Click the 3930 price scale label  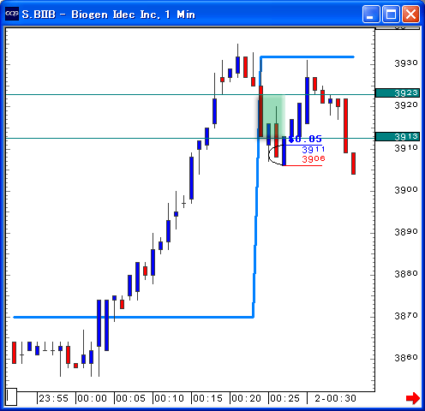pyautogui.click(x=406, y=63)
